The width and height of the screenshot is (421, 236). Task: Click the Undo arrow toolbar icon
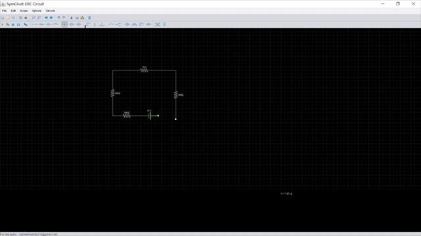pos(59,18)
